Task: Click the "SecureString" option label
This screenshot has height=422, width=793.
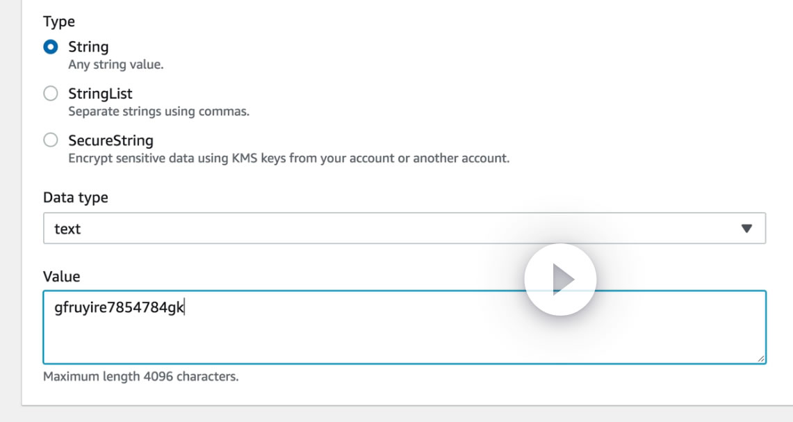Action: pos(111,140)
